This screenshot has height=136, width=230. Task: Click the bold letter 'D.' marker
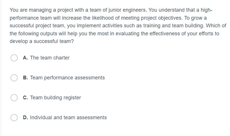[25, 118]
